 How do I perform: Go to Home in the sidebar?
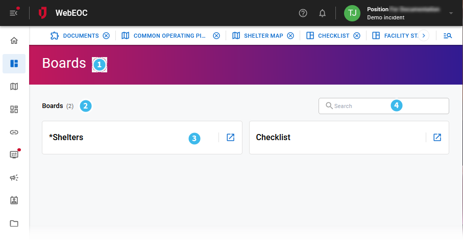tap(14, 41)
